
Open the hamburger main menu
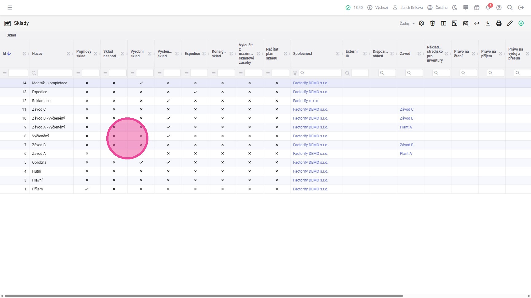click(x=10, y=8)
